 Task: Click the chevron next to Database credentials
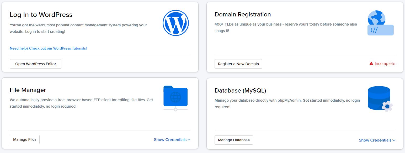(394, 140)
